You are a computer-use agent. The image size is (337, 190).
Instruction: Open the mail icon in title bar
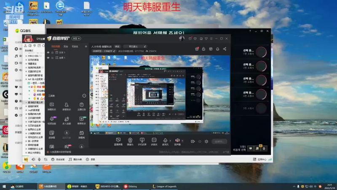(x=190, y=38)
